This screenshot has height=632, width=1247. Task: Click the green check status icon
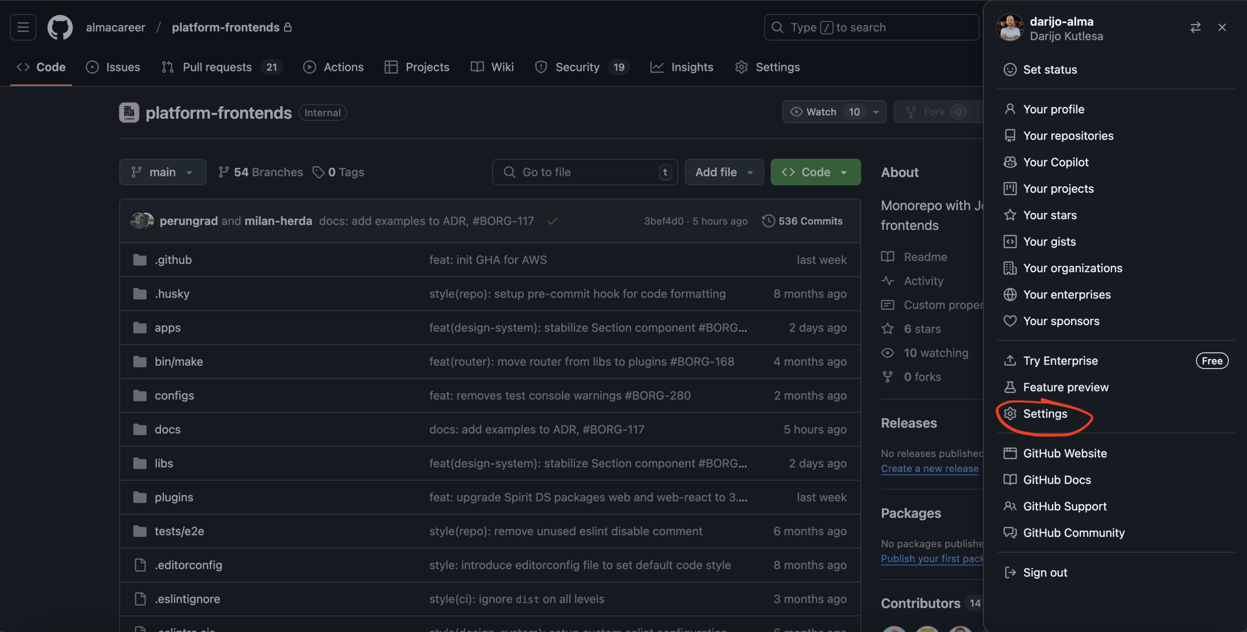coord(552,221)
